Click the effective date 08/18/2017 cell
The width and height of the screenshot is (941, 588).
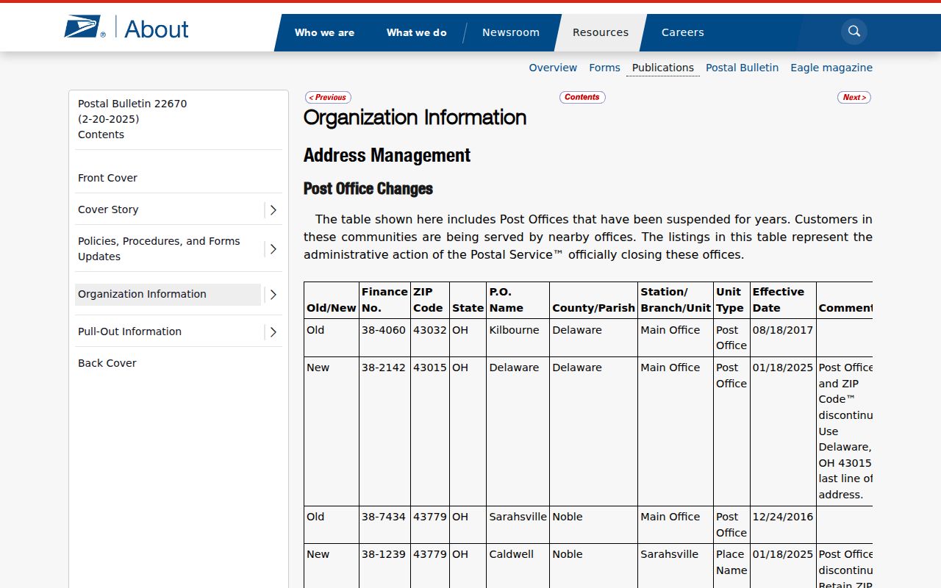[783, 338]
